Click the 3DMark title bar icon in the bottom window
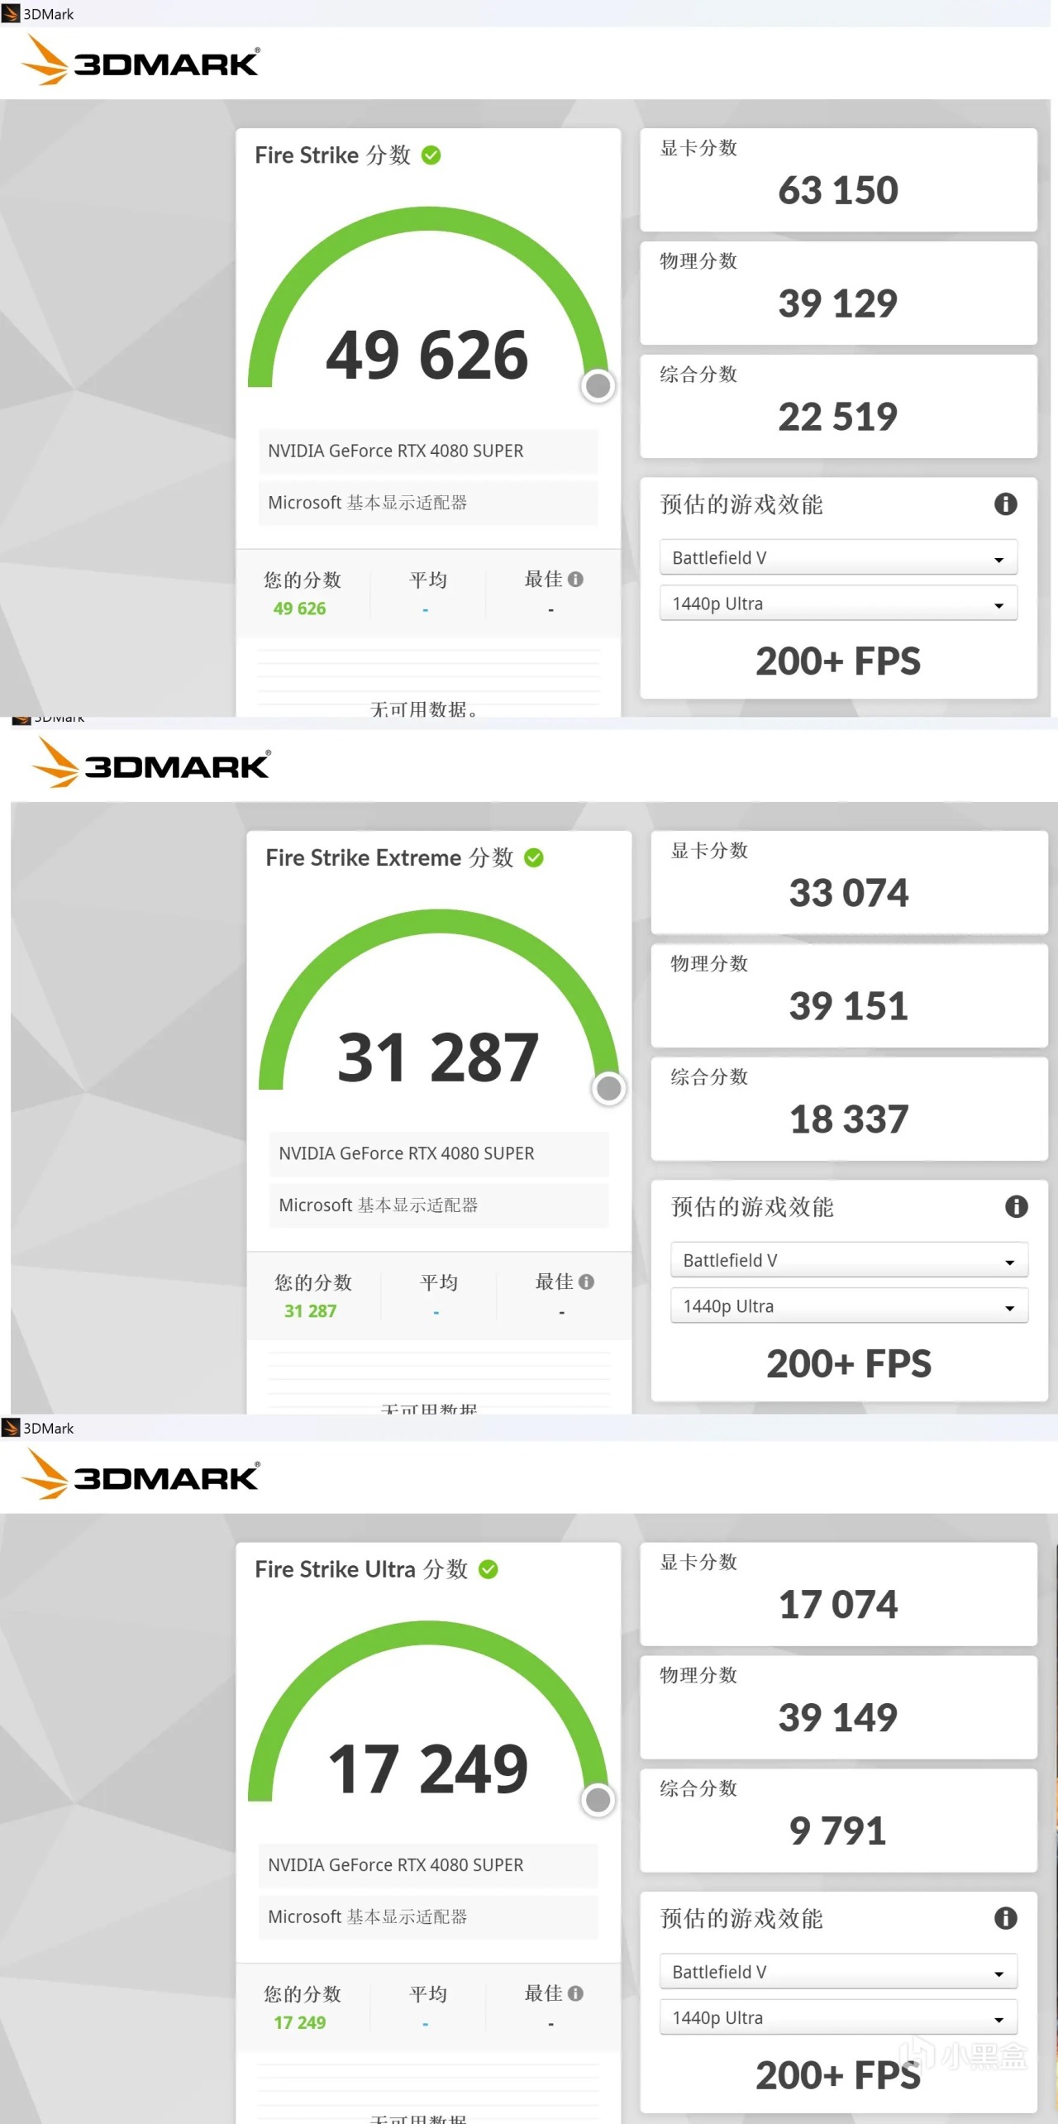 tap(11, 1428)
